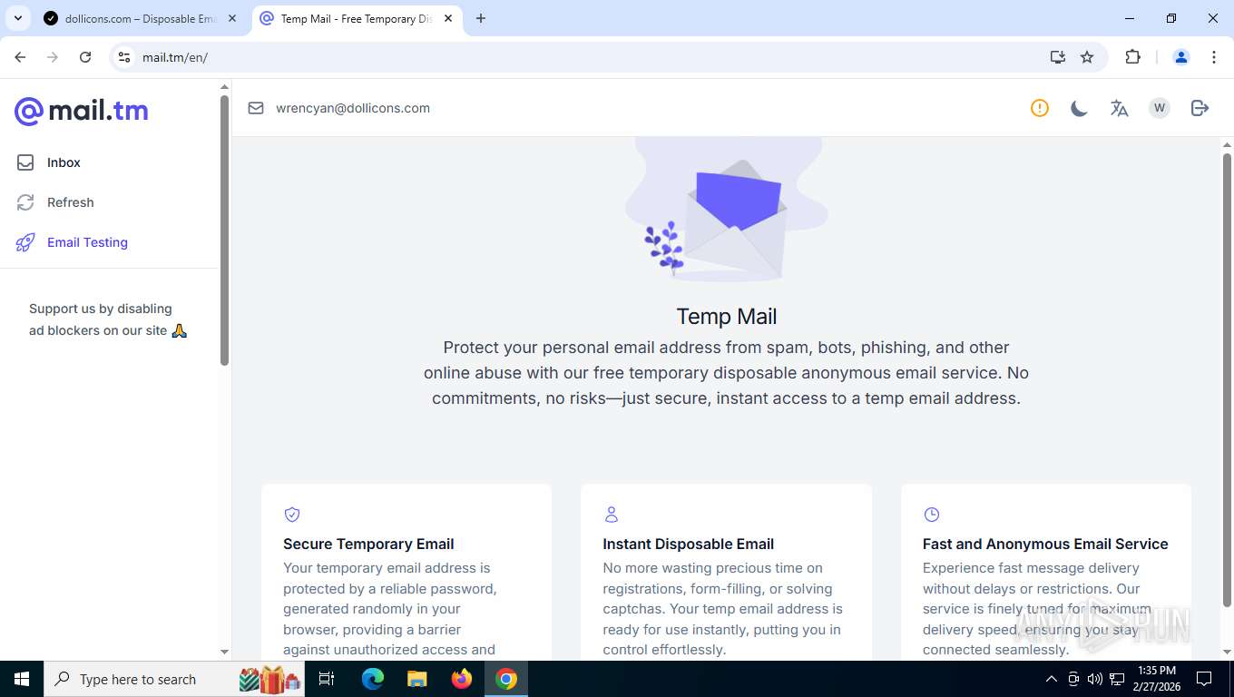This screenshot has height=697, width=1234.
Task: Click the address bar URL mail.tm/en/
Action: 175,57
